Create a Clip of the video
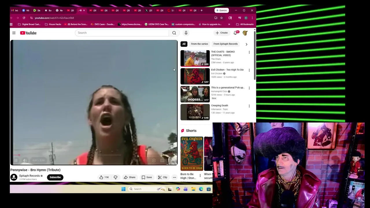This screenshot has height=208, width=370. (x=162, y=177)
